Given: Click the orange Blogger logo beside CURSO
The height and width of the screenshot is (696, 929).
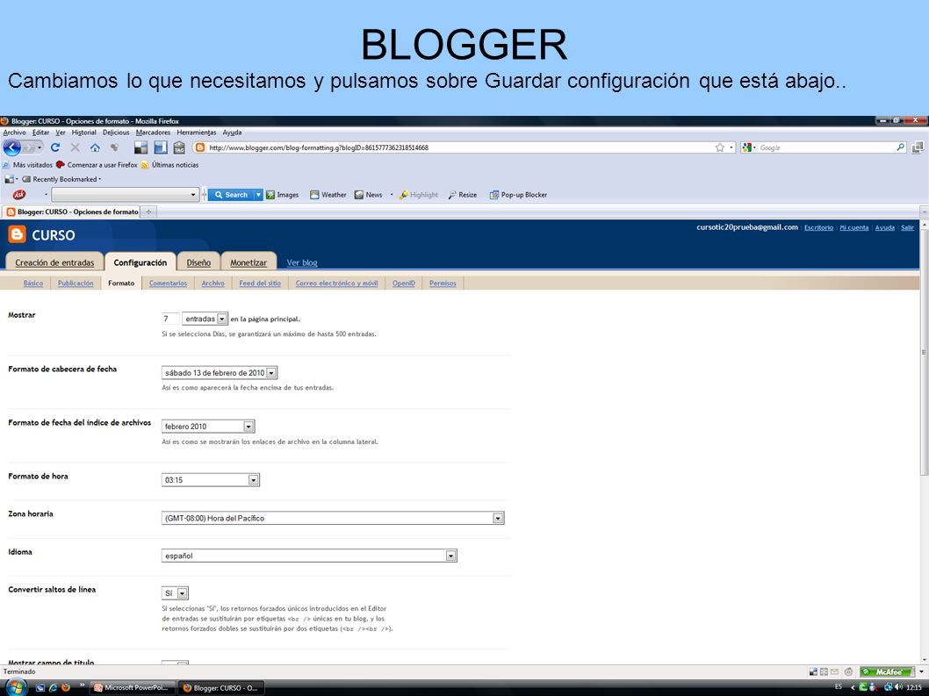Looking at the screenshot, I should coord(18,234).
